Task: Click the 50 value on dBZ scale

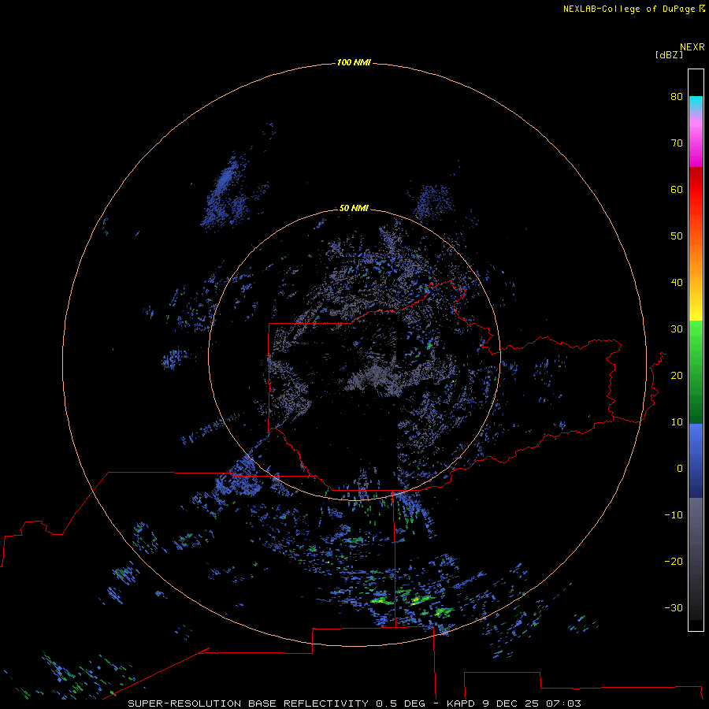Action: (677, 236)
